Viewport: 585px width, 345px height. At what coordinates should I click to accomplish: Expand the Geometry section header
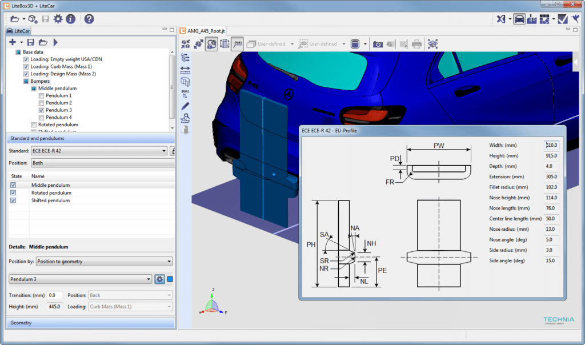[x=91, y=323]
